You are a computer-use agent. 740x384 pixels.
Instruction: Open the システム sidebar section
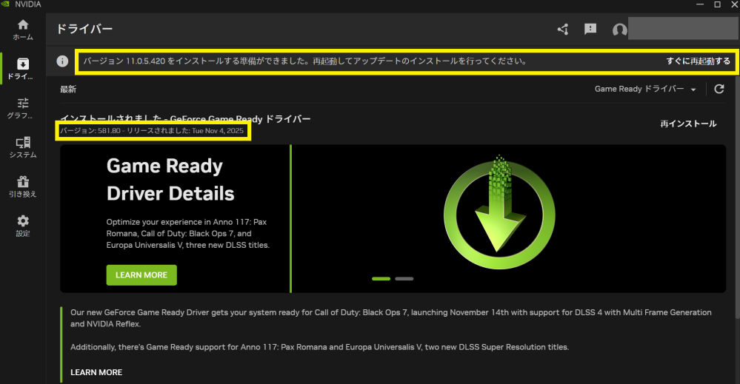coord(23,147)
